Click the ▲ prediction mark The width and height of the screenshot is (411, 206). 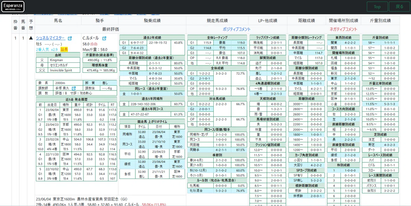[31, 38]
